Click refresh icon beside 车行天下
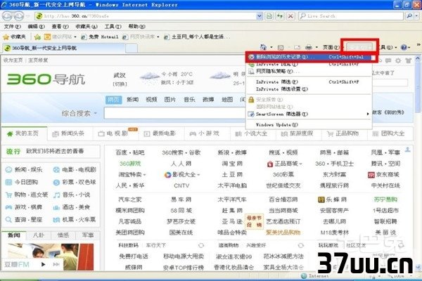Image resolution: width=422 pixels, height=281 pixels. click(200, 245)
